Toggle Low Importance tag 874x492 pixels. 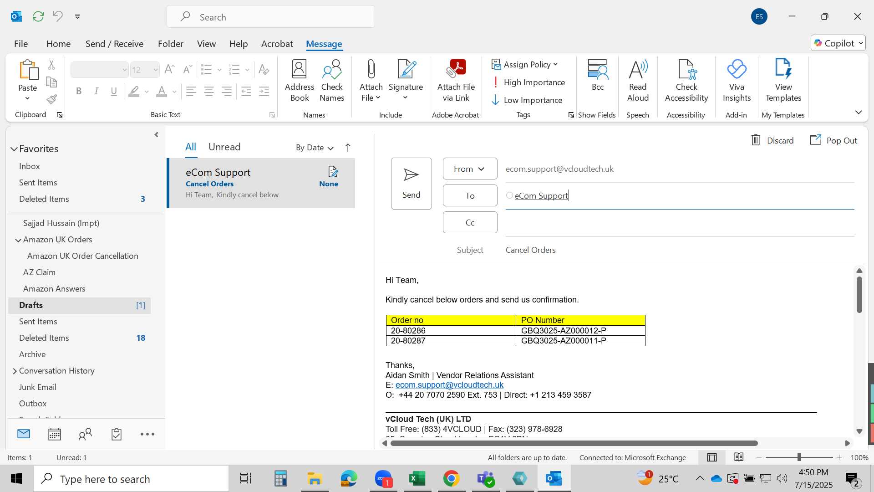[x=527, y=100]
